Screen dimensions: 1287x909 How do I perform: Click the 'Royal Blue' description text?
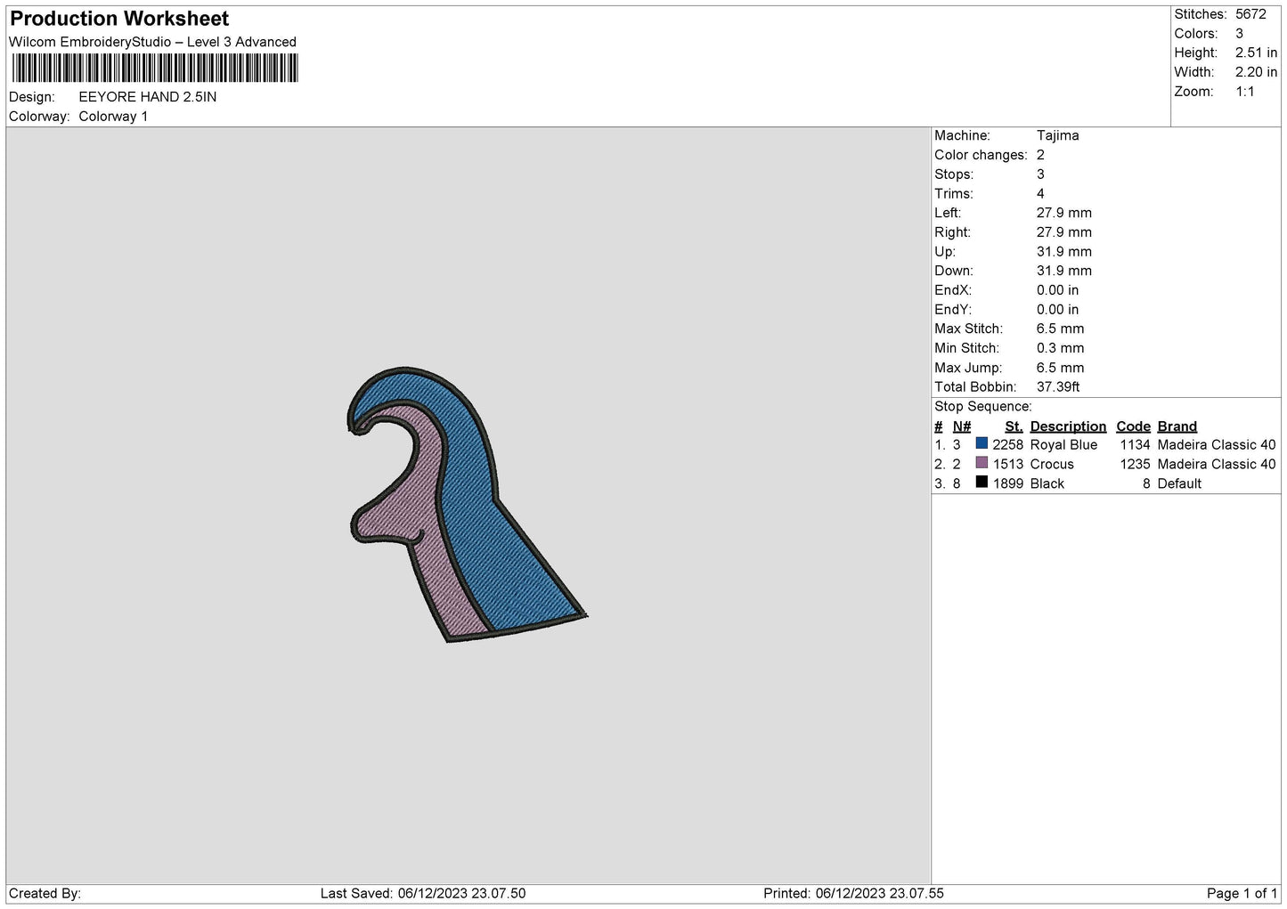click(1063, 444)
